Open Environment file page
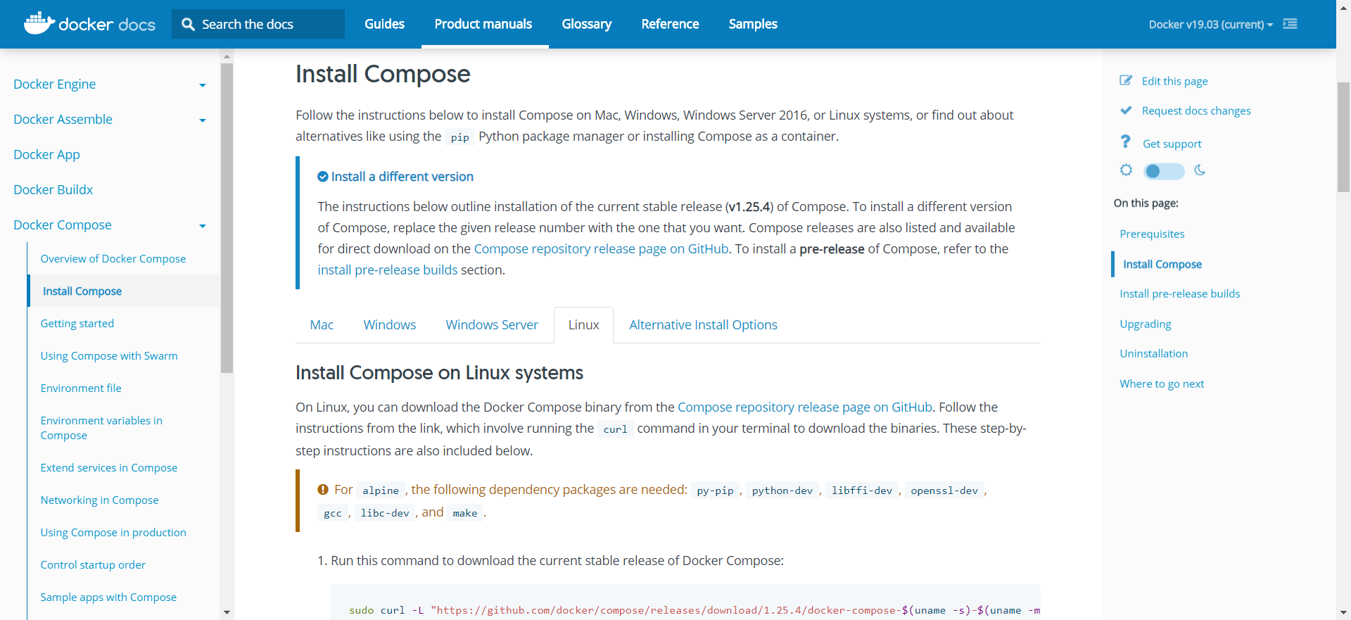This screenshot has width=1351, height=620. pos(81,388)
